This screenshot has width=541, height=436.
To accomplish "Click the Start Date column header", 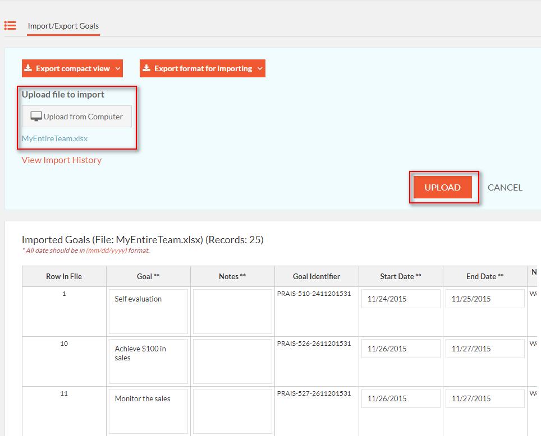I will 401,276.
